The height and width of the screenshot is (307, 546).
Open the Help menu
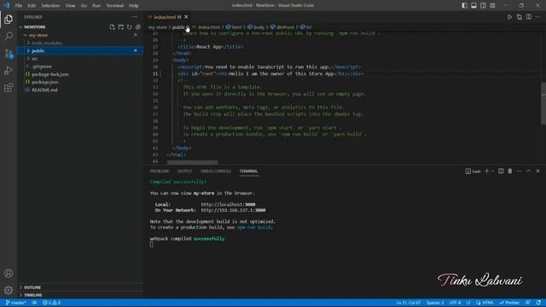coord(134,6)
